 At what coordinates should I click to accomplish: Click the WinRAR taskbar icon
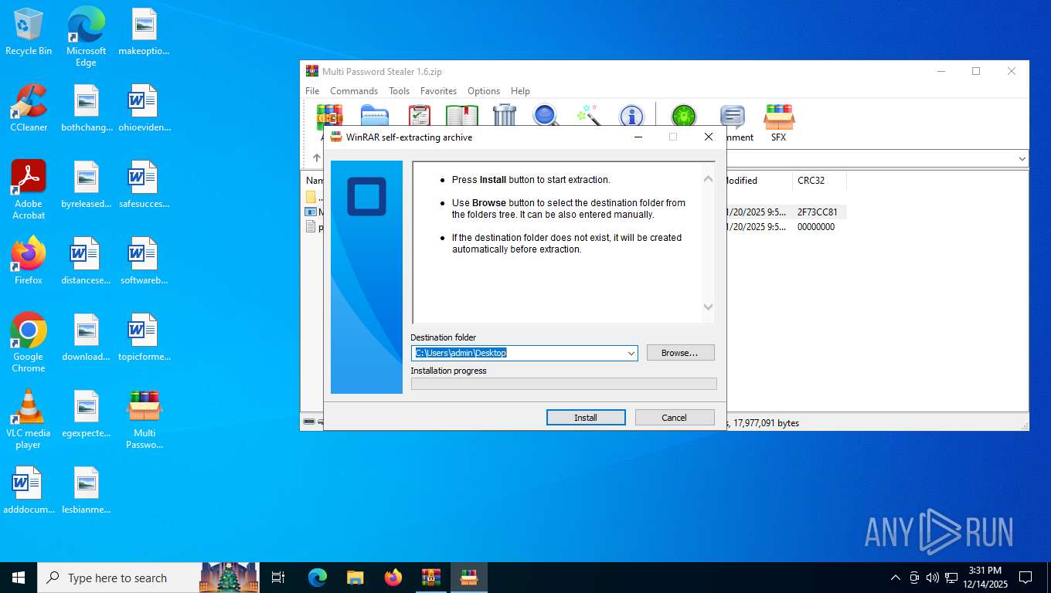point(430,577)
